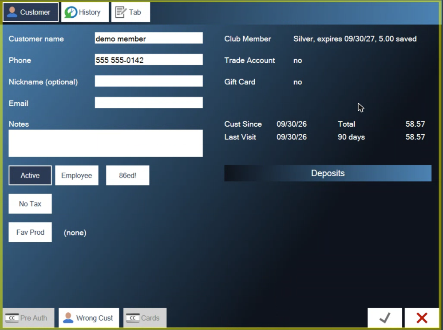Toggle the 86ed! button
The width and height of the screenshot is (443, 330).
tap(127, 175)
